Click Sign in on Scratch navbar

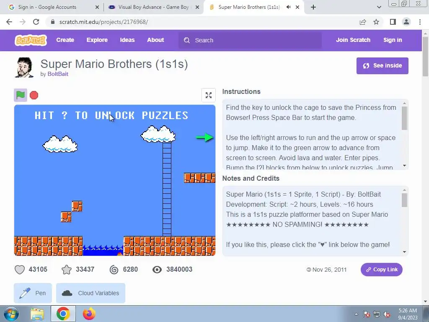tap(393, 40)
